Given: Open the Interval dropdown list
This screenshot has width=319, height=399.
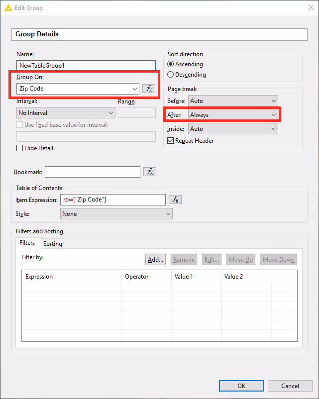Looking at the screenshot, I should click(110, 113).
